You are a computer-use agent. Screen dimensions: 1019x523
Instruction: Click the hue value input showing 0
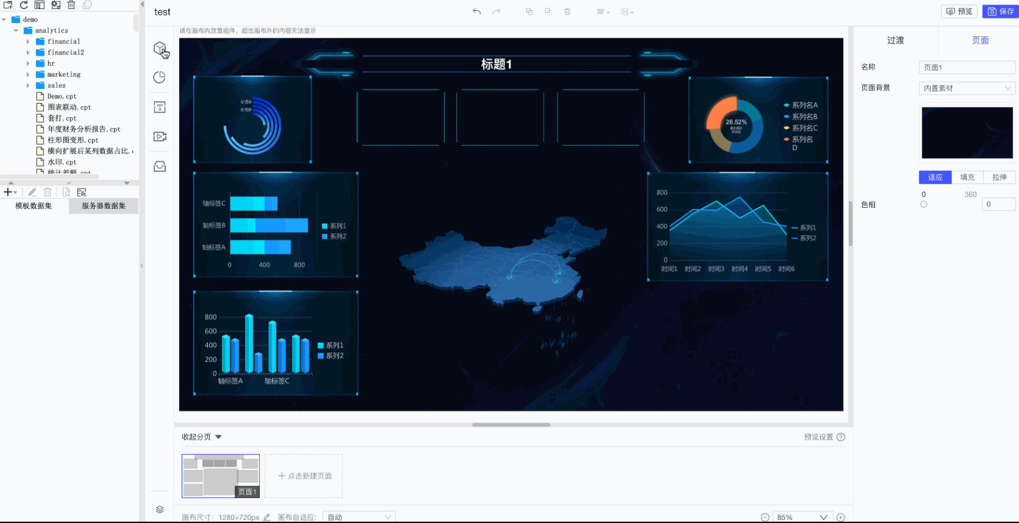coord(999,205)
